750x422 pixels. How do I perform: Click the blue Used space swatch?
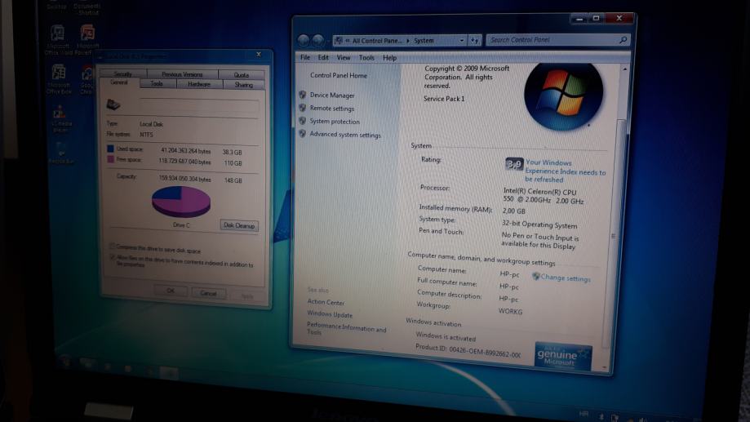(x=110, y=149)
